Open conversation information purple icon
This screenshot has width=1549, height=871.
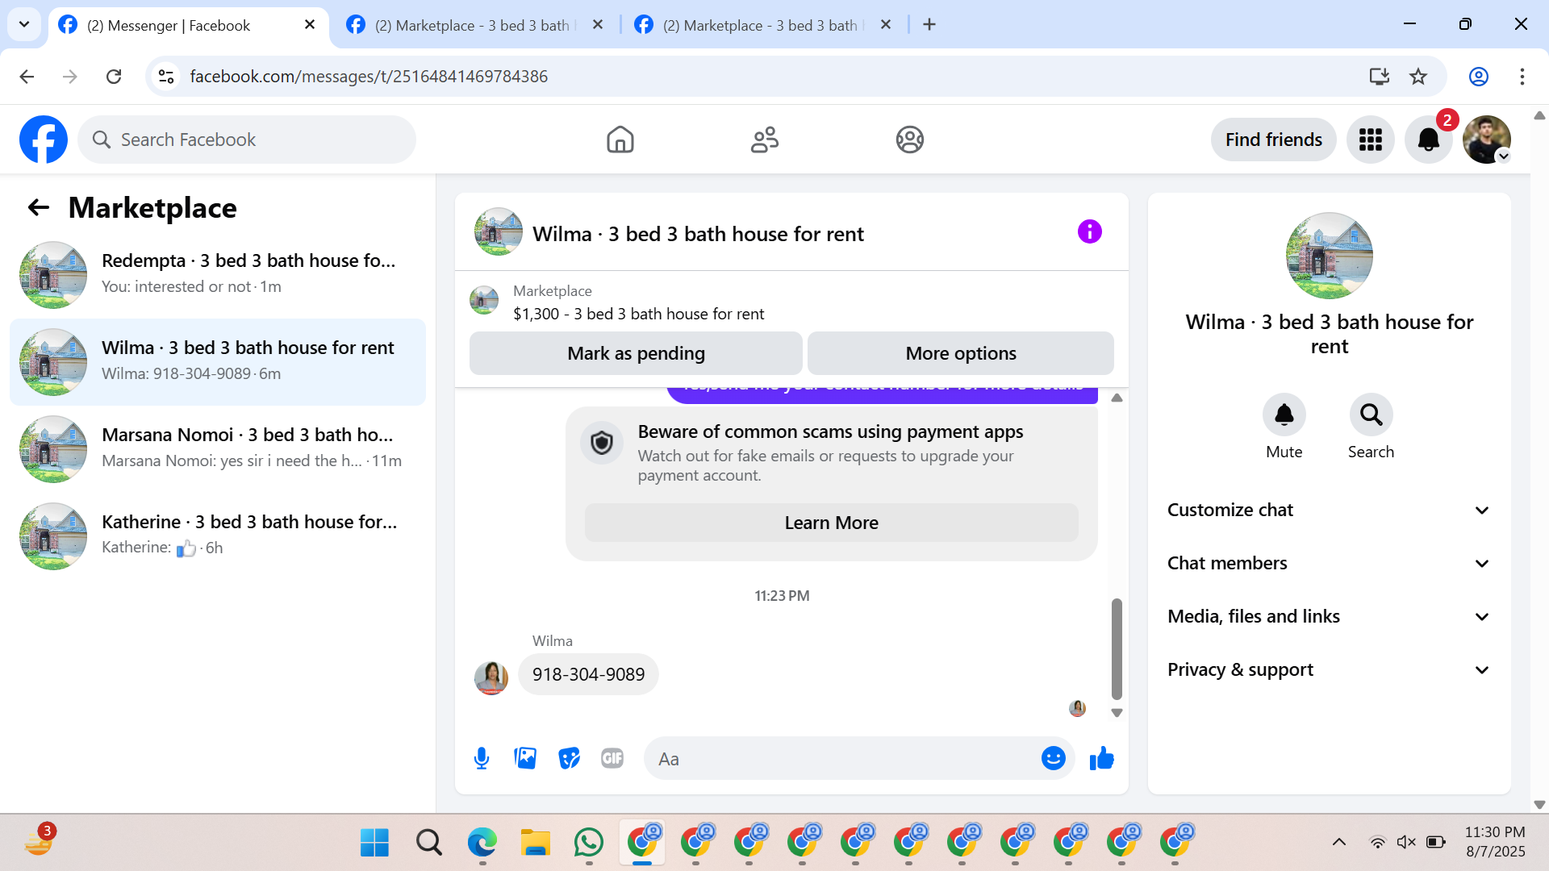(x=1089, y=232)
